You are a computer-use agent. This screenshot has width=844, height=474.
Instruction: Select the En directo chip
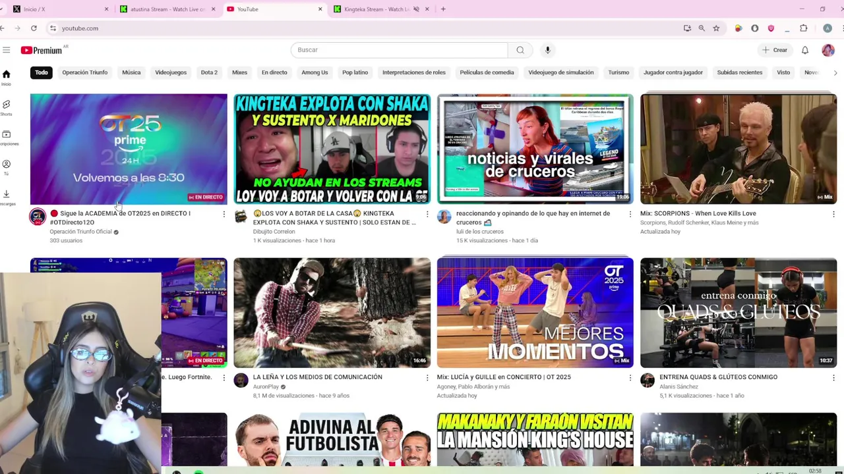[x=274, y=72]
